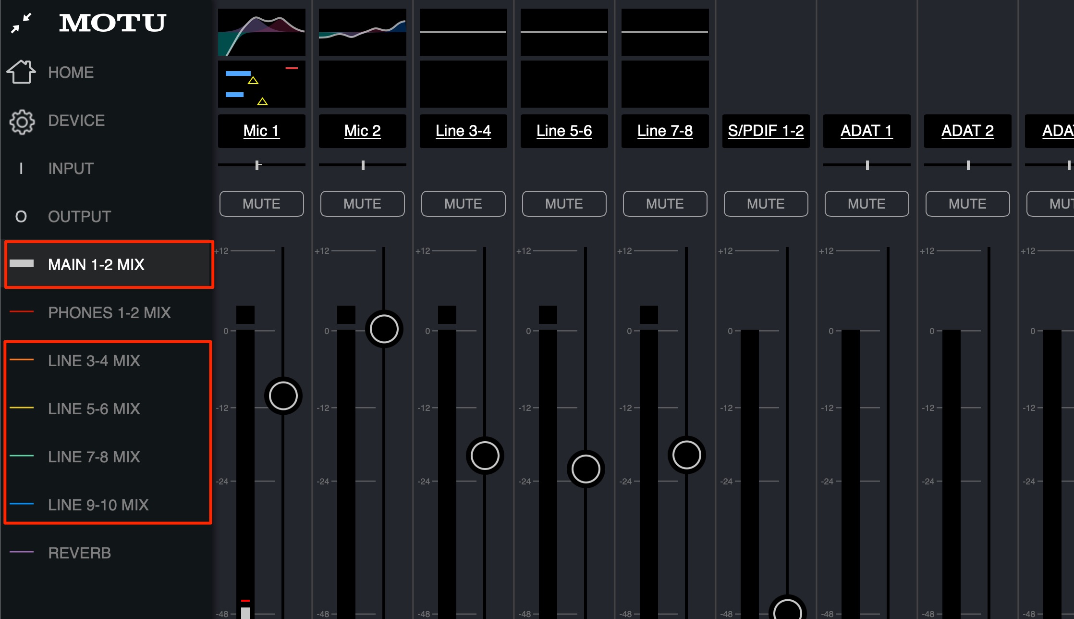Mute the Line 5-6 channel
This screenshot has width=1074, height=619.
564,204
